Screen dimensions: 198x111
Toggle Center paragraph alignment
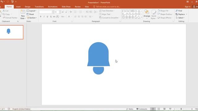pos(79,17)
